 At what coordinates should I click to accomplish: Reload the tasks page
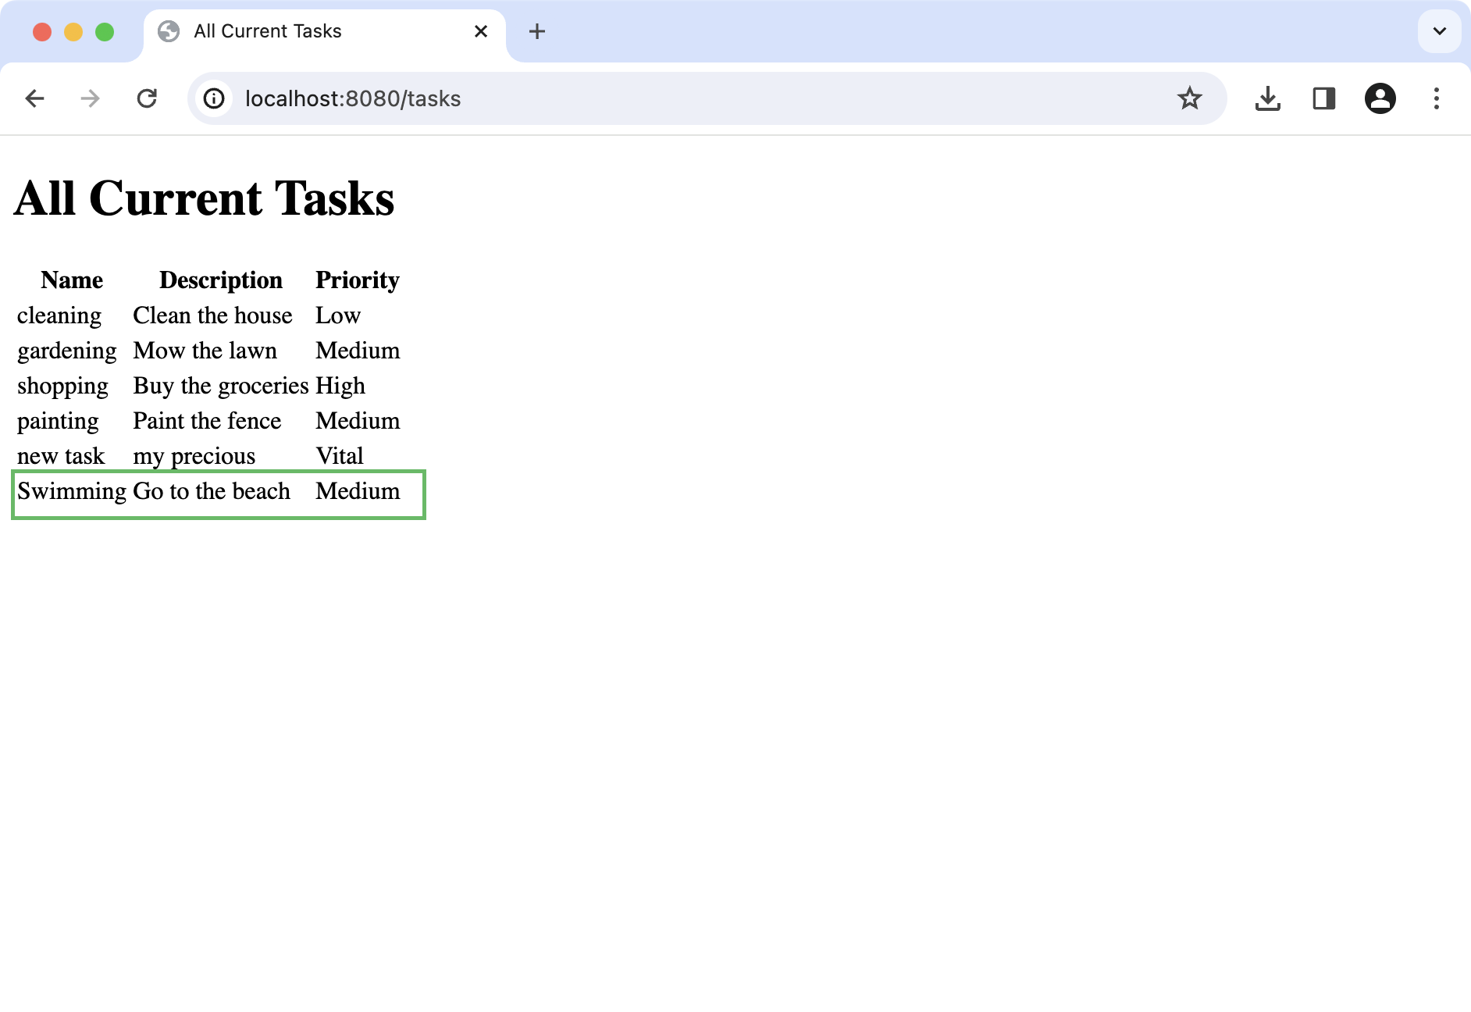[x=147, y=98]
